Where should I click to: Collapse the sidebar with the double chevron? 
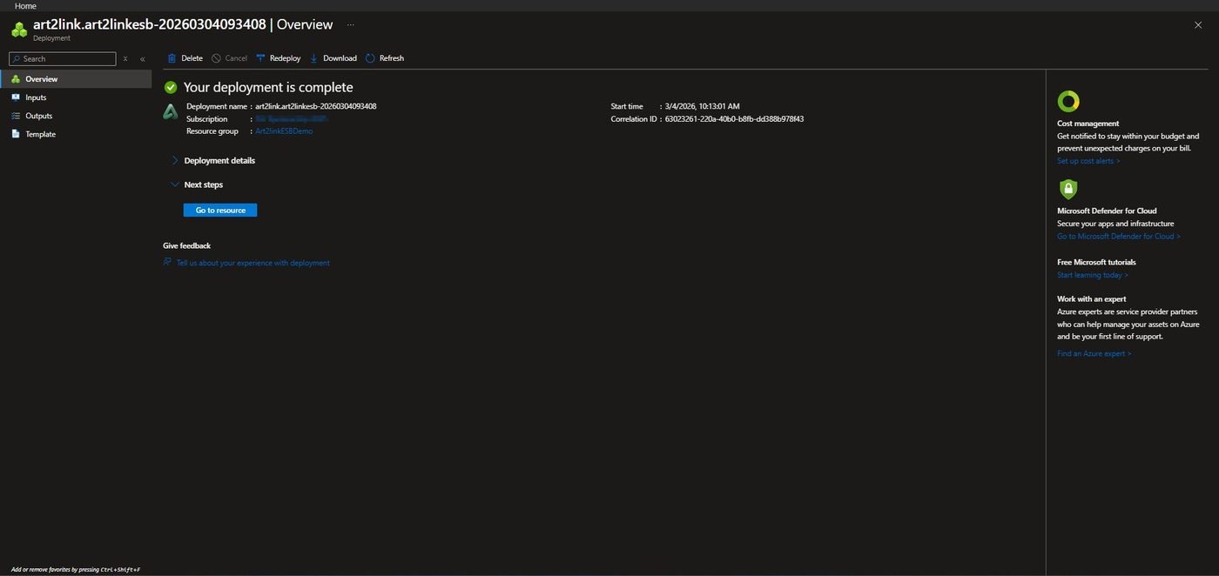[x=141, y=59]
